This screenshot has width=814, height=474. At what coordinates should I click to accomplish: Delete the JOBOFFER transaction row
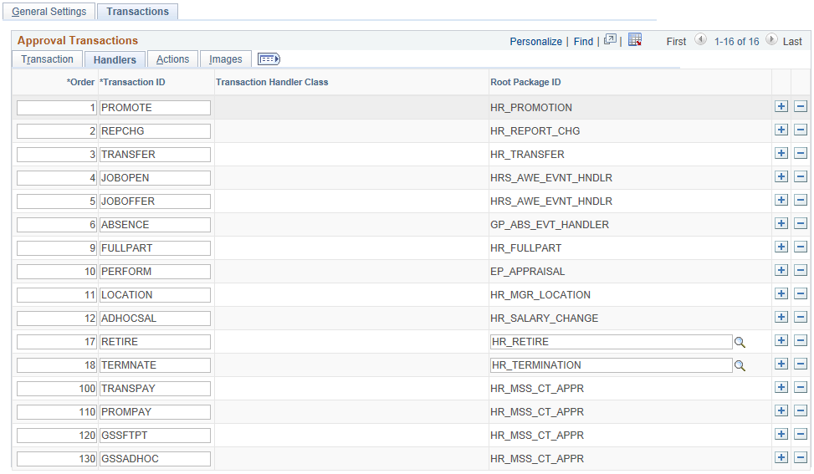(801, 200)
